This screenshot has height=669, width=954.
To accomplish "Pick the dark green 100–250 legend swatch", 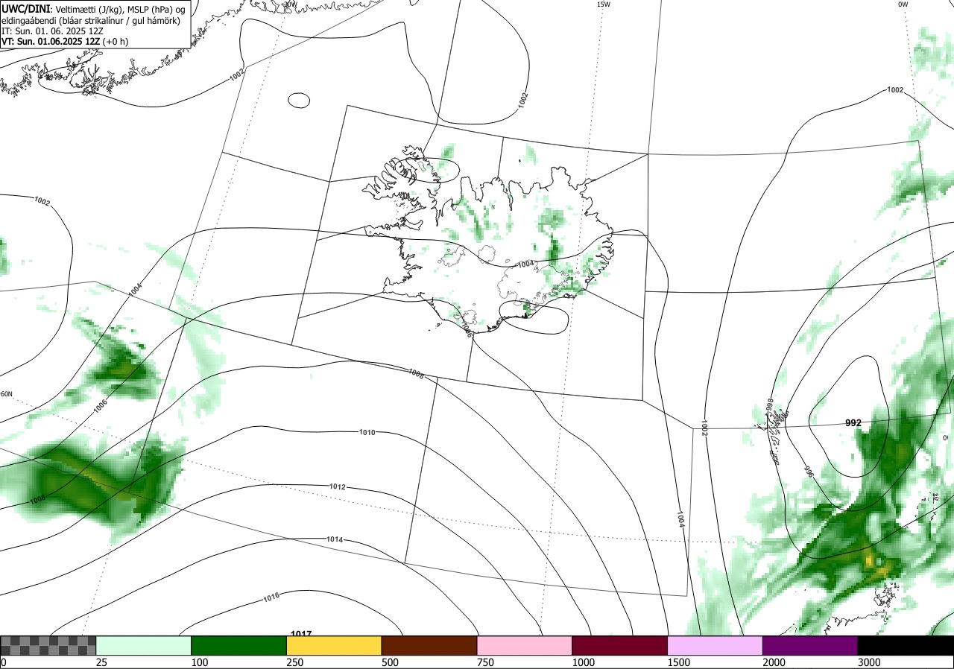I will (238, 645).
